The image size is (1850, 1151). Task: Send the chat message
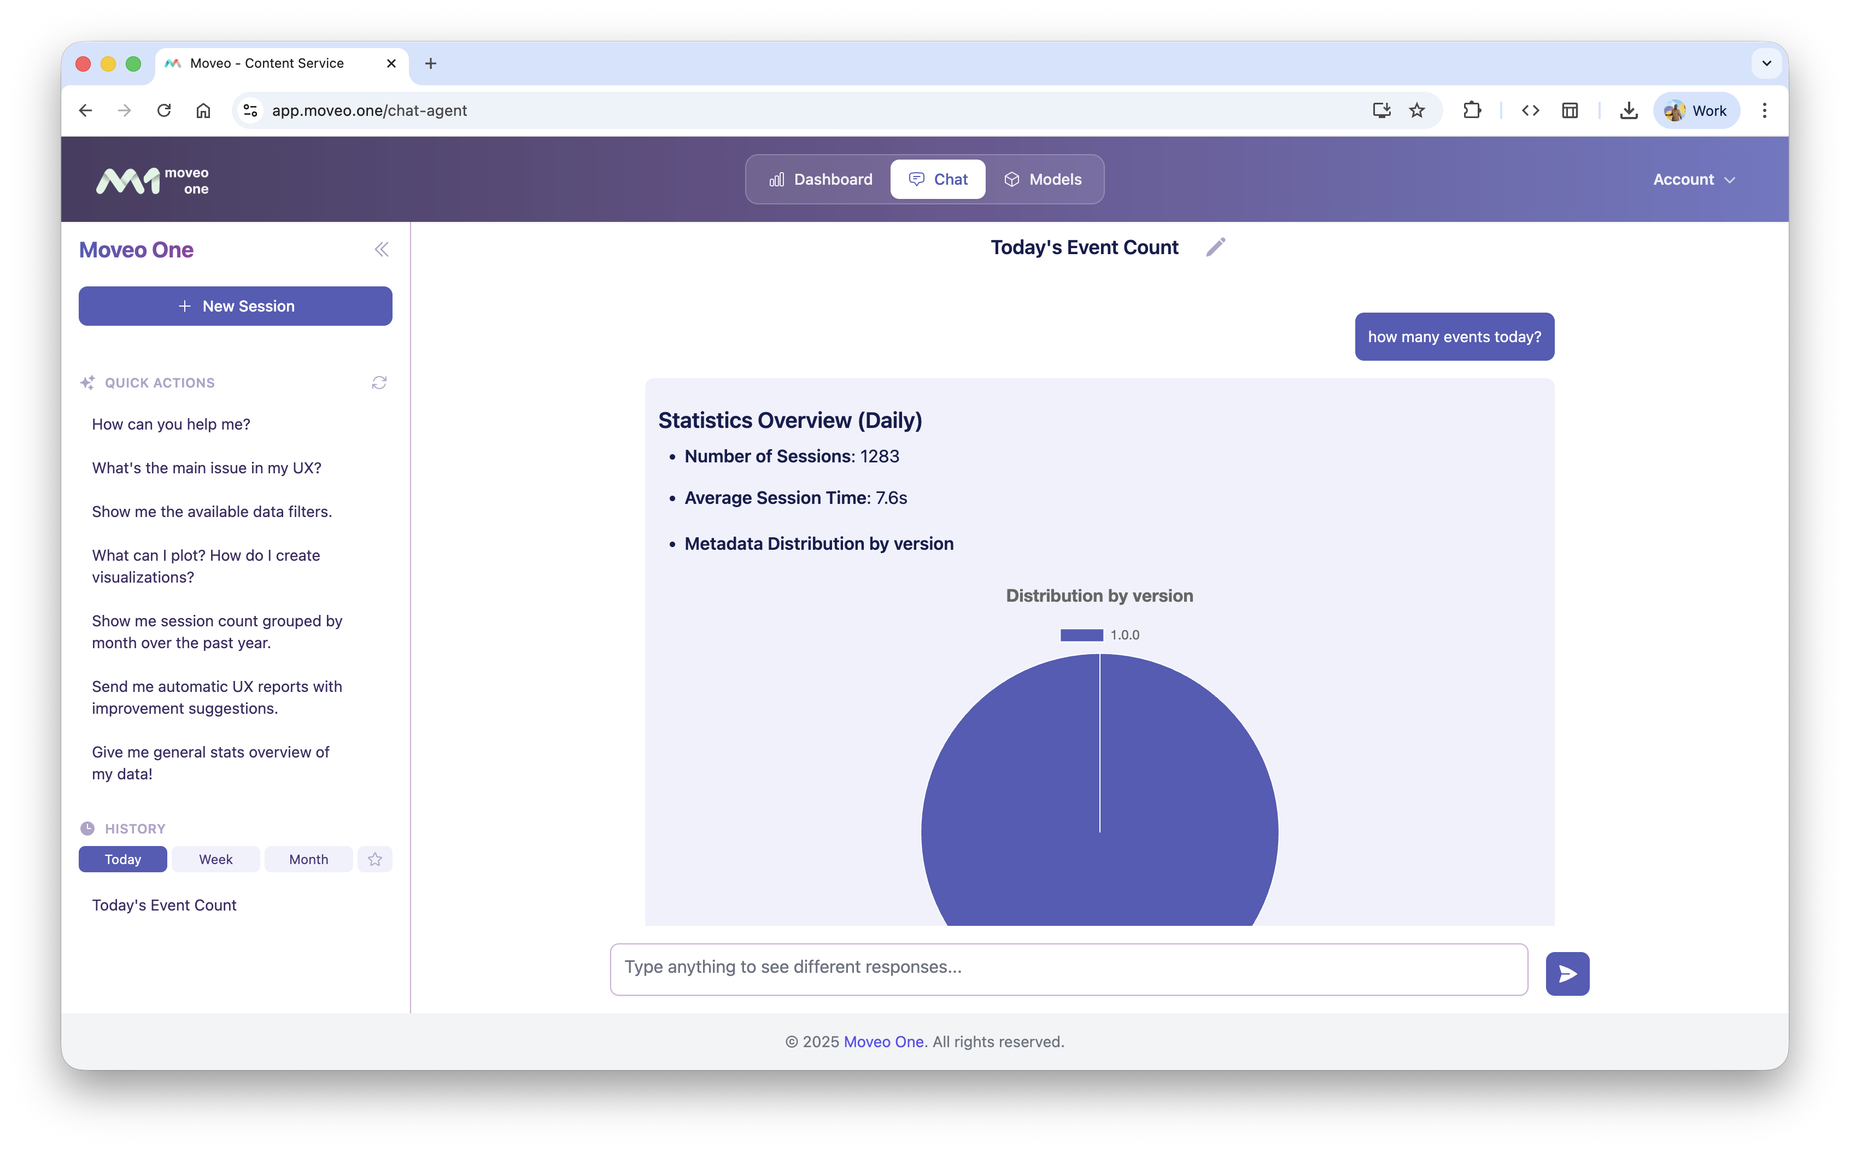click(x=1567, y=973)
